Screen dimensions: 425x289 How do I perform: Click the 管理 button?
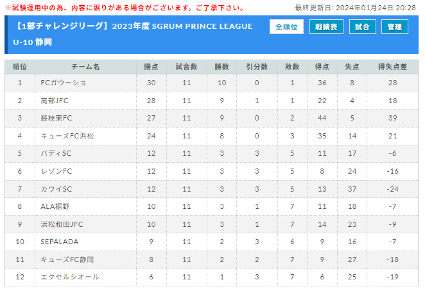pos(395,27)
